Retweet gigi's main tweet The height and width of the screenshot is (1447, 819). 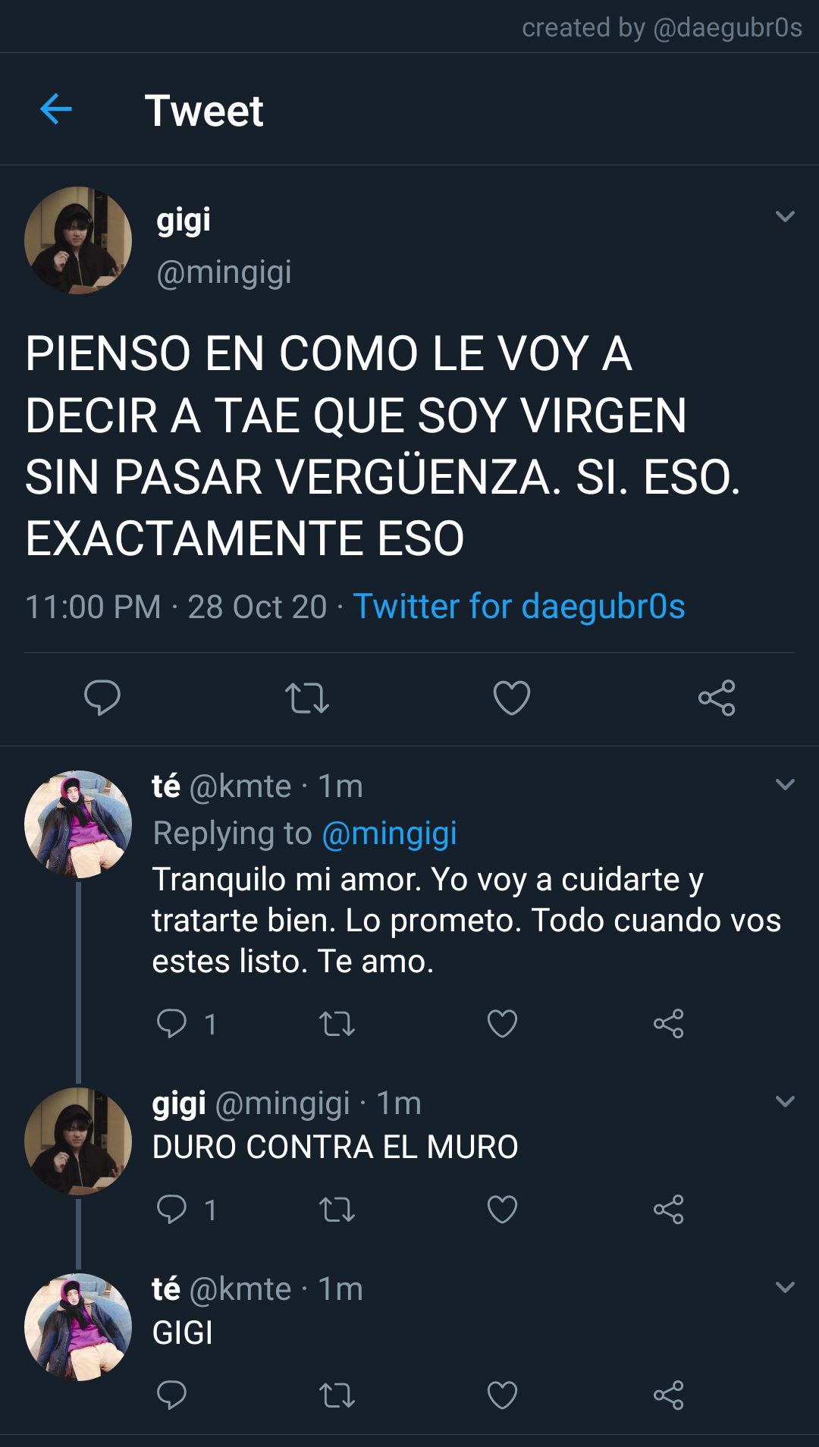[x=307, y=698]
